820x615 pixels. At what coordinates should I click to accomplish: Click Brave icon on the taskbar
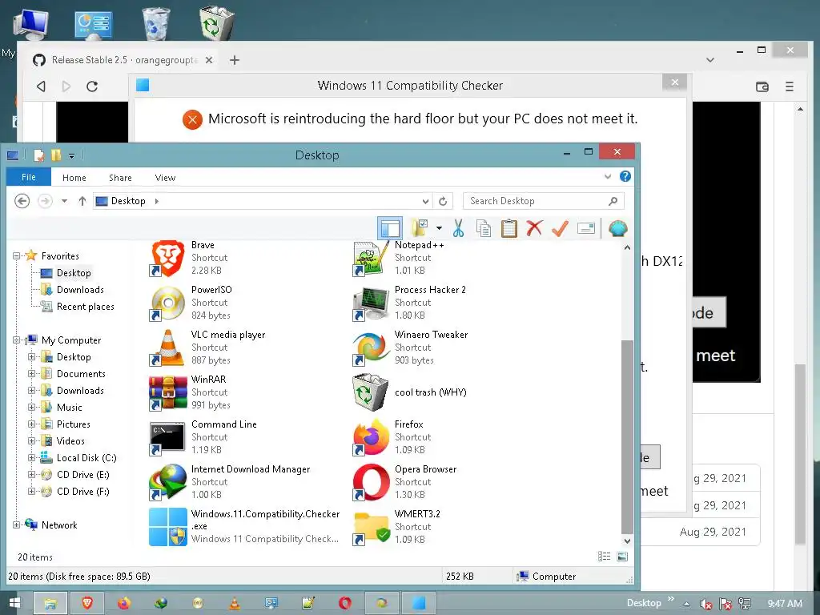[87, 603]
